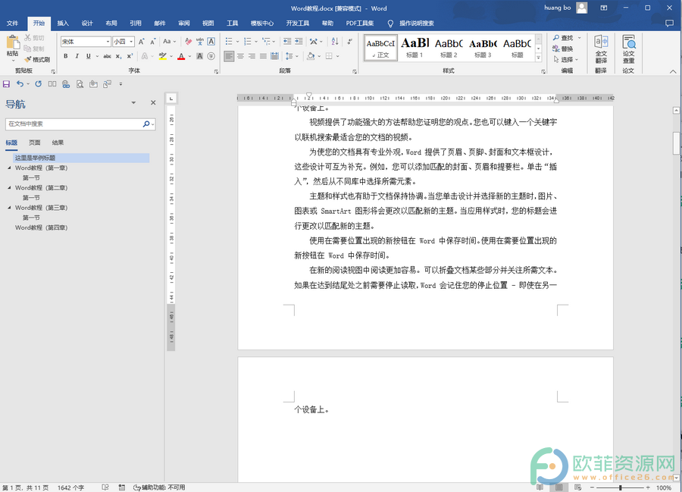
Task: Click the Clear Formatting eraser icon
Action: (x=189, y=42)
